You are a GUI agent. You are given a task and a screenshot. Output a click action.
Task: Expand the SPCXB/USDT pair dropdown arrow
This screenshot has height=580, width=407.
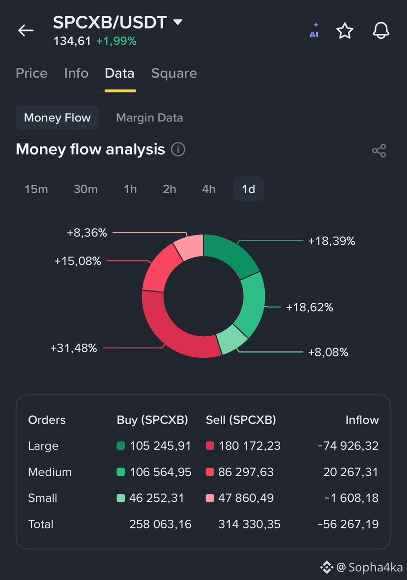pyautogui.click(x=178, y=22)
